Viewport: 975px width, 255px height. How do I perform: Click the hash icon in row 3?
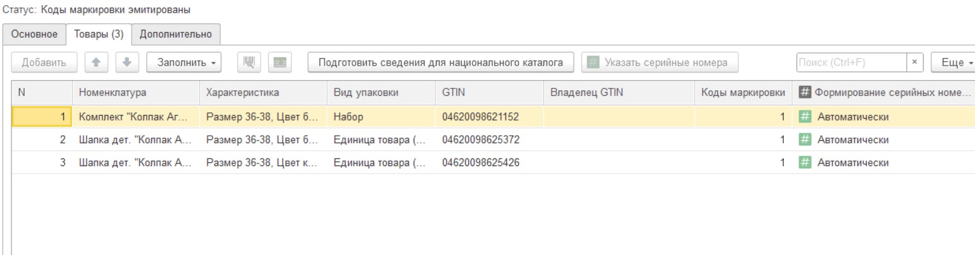805,162
